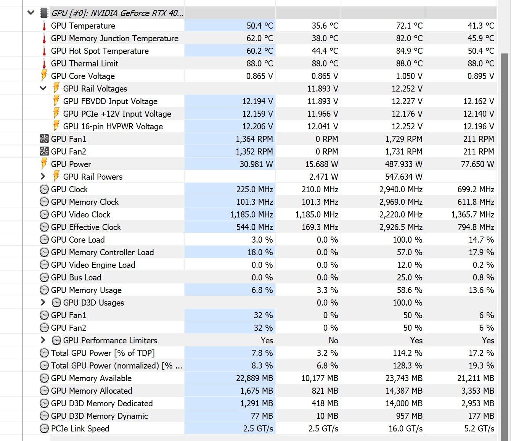Viewport: 511px width, 441px height.
Task: Click the gauge icon beside GPU Clock
Action: click(44, 189)
